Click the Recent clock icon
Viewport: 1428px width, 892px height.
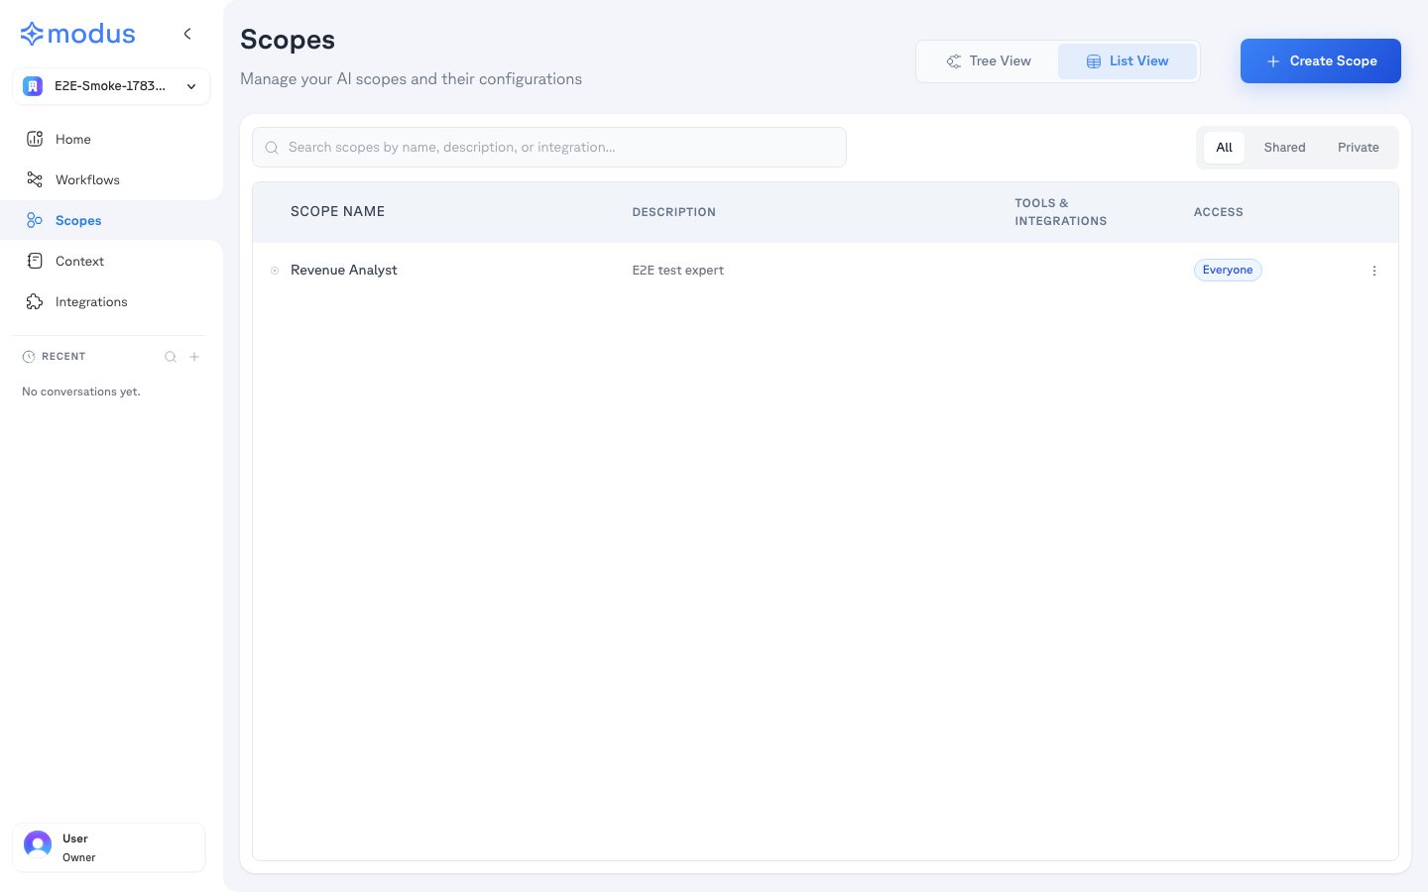[29, 357]
